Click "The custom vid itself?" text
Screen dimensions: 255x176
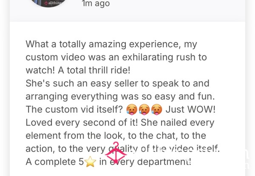click(x=74, y=109)
